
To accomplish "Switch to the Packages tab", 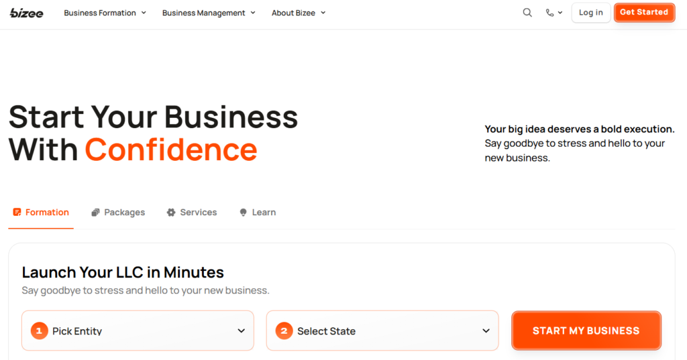I will pos(118,213).
